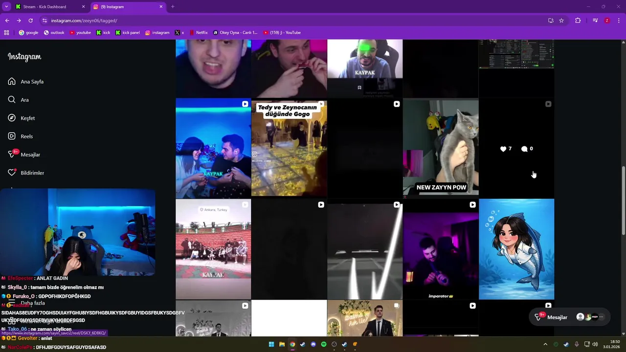Open the black-and-white road reel

click(x=365, y=249)
